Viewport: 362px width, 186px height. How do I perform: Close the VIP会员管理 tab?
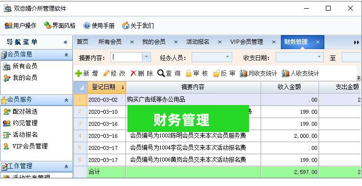274,42
